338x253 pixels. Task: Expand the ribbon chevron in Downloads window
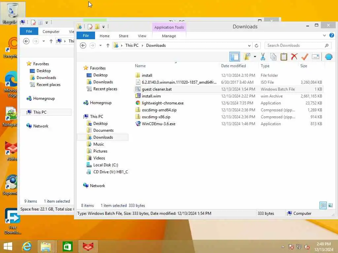324,36
